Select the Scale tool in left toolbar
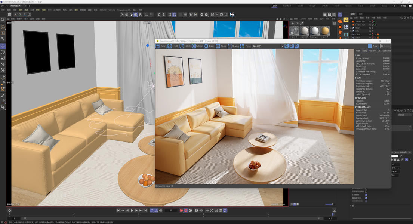Image resolution: width=413 pixels, height=224 pixels. (x=3, y=57)
